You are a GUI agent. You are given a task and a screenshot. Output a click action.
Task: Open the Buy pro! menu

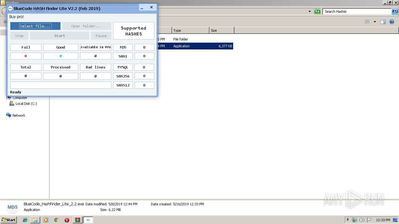17,17
